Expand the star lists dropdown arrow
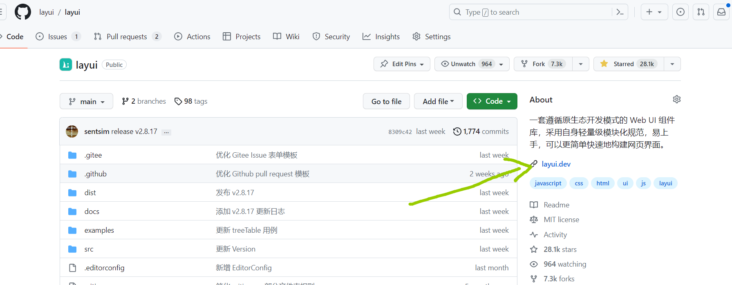Image resolution: width=732 pixels, height=285 pixels. point(672,64)
